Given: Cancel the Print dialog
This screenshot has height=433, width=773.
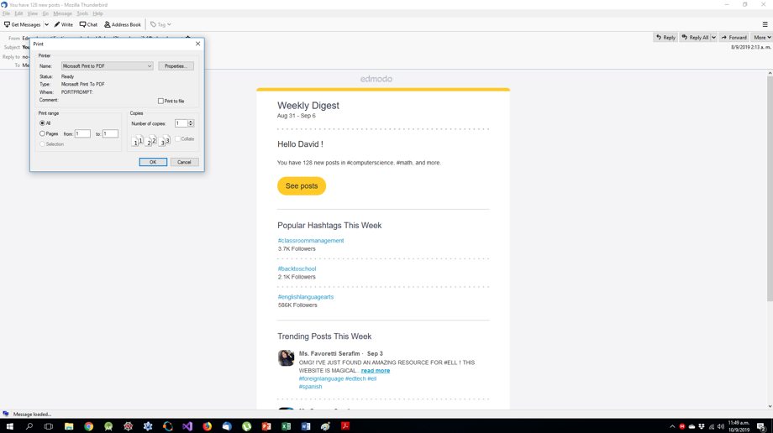Looking at the screenshot, I should click(184, 162).
